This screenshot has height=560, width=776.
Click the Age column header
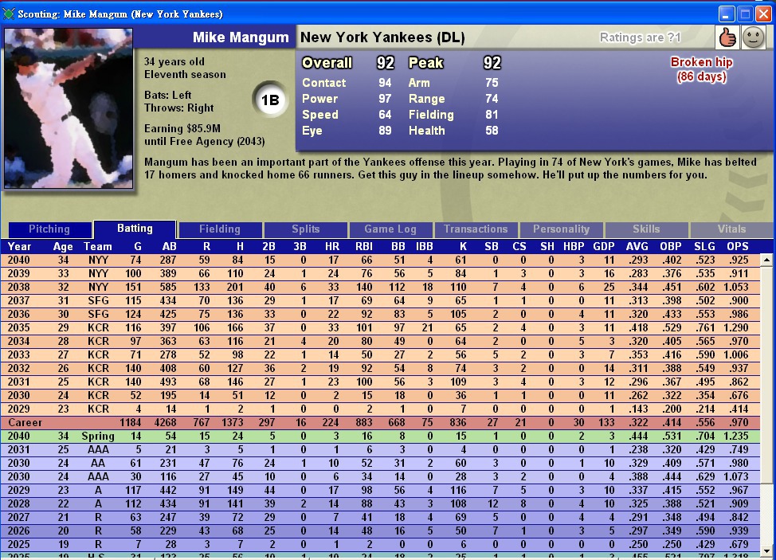pyautogui.click(x=63, y=246)
